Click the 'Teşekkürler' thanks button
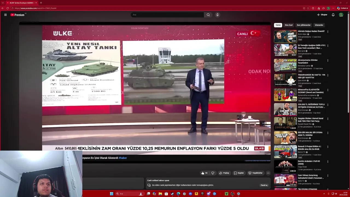Viewport: 350px width, 197px height. click(x=255, y=173)
